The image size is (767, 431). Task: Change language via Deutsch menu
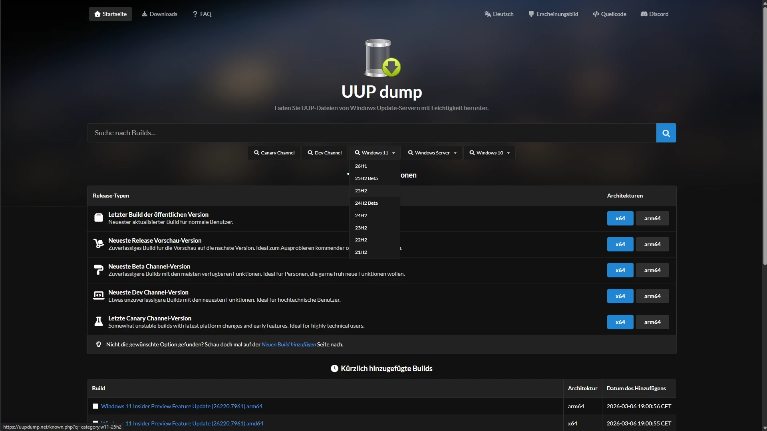click(x=499, y=14)
